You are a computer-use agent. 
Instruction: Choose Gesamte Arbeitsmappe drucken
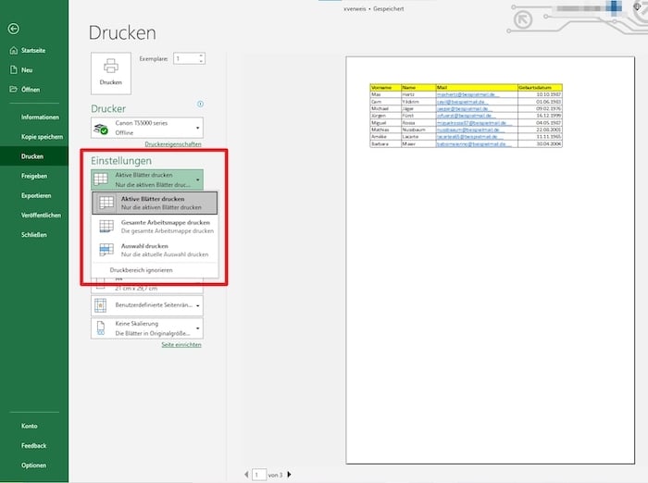coord(155,226)
